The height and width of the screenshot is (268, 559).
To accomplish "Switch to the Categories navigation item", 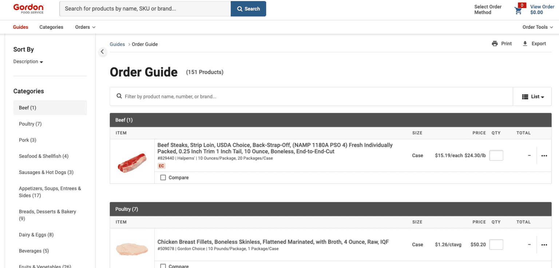I will pyautogui.click(x=51, y=27).
